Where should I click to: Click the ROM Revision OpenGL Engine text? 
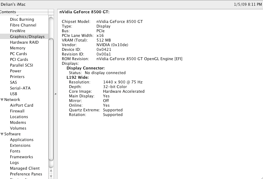(x=140, y=59)
